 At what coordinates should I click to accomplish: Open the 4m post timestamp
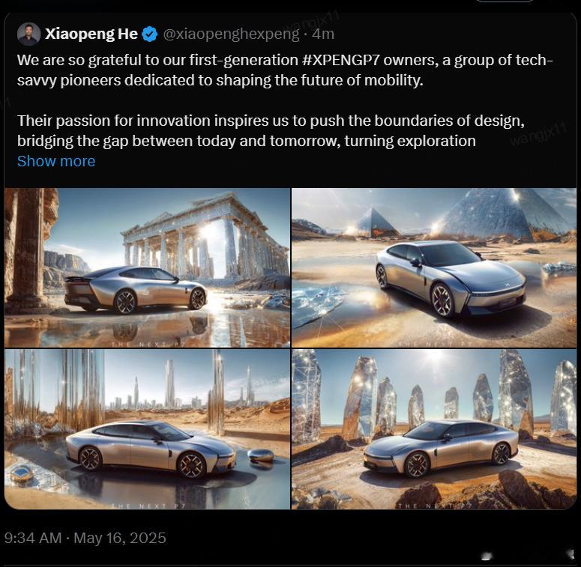coord(323,34)
